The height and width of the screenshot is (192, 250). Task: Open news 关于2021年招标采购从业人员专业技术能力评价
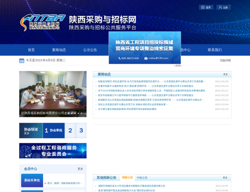click(152, 91)
